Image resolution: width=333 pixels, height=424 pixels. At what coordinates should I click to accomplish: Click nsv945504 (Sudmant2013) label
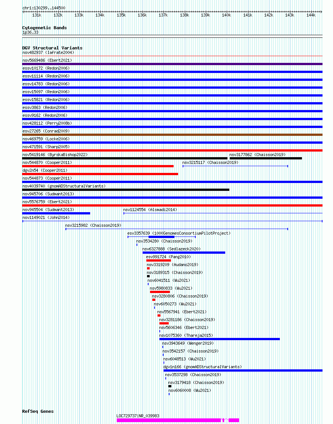(48, 210)
